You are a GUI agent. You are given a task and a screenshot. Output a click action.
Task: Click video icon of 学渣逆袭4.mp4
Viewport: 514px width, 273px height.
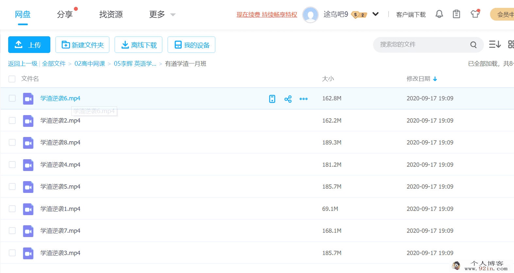click(28, 165)
